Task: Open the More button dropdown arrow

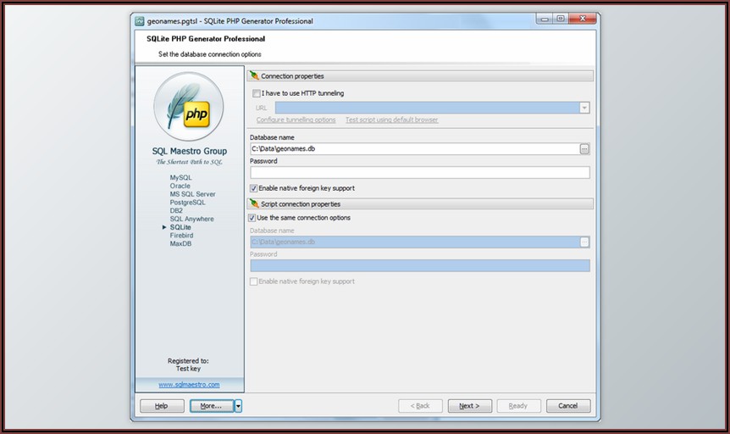Action: [x=238, y=406]
